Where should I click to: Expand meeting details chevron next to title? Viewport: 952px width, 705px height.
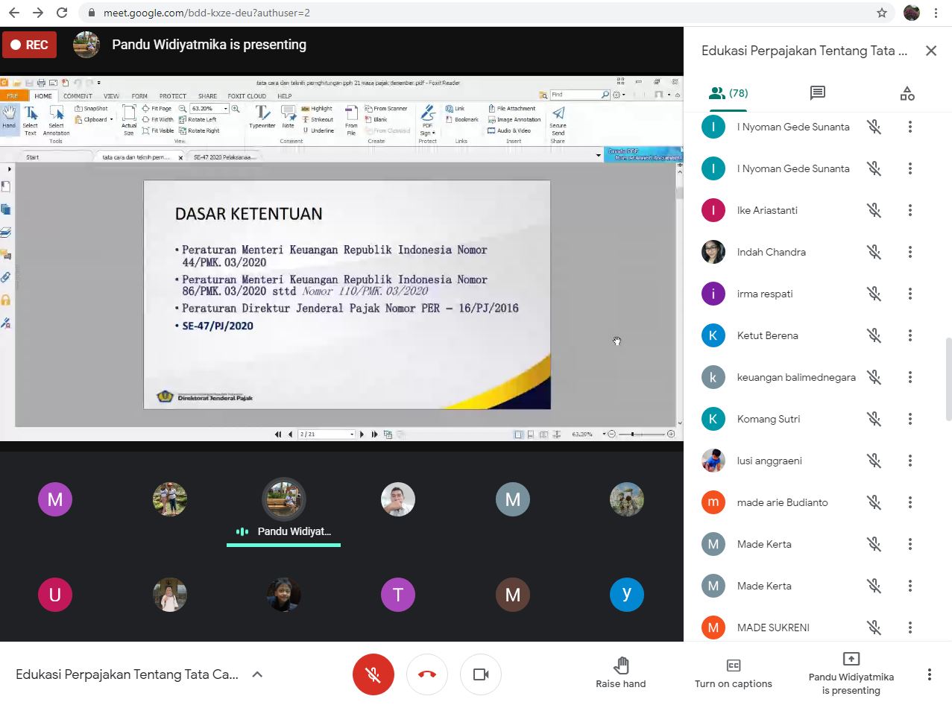click(257, 674)
